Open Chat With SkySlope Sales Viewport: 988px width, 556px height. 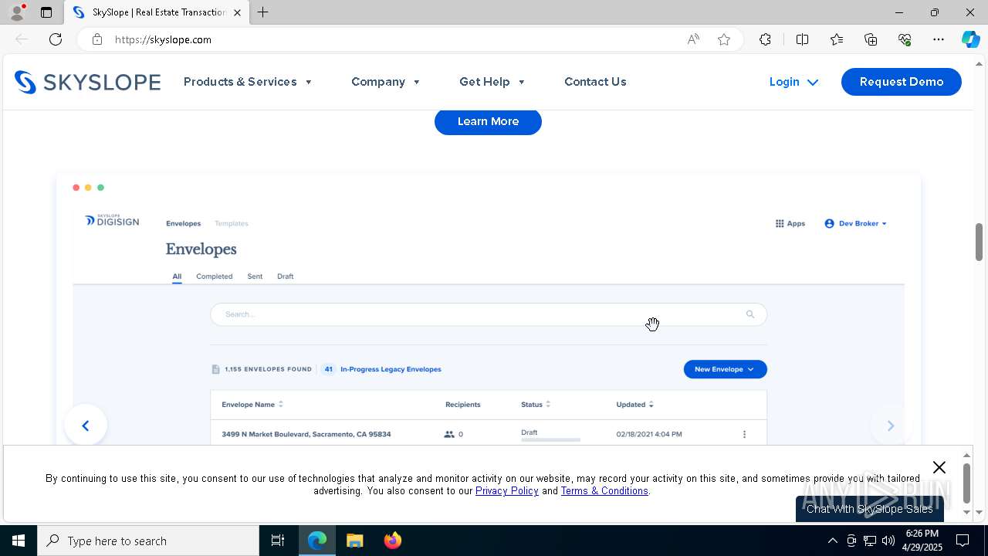pyautogui.click(x=869, y=509)
